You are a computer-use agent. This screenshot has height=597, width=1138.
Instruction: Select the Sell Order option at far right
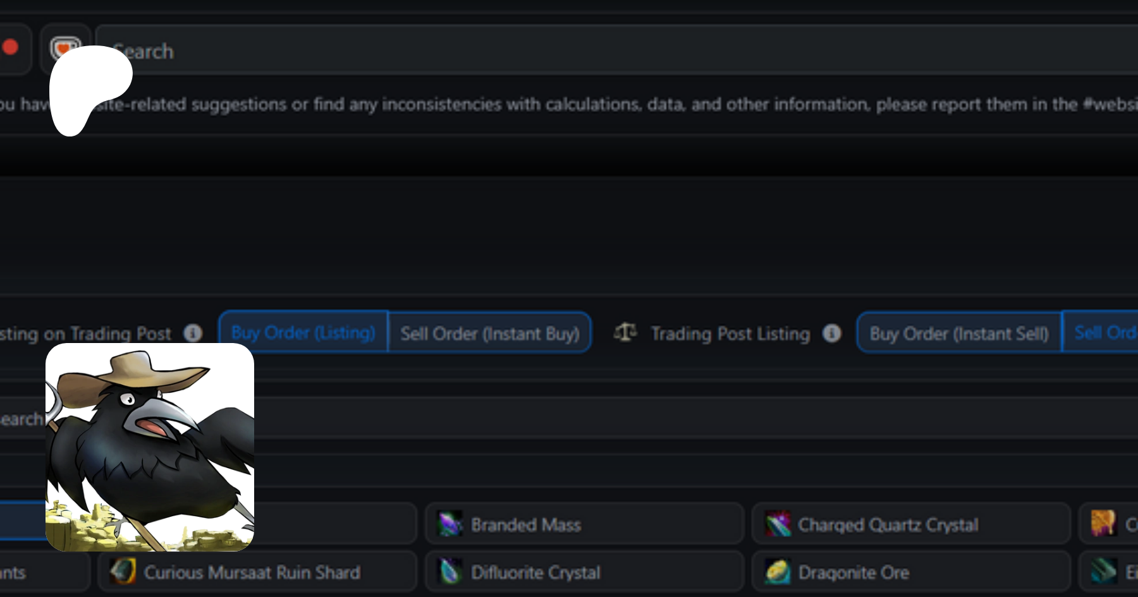pyautogui.click(x=1103, y=333)
